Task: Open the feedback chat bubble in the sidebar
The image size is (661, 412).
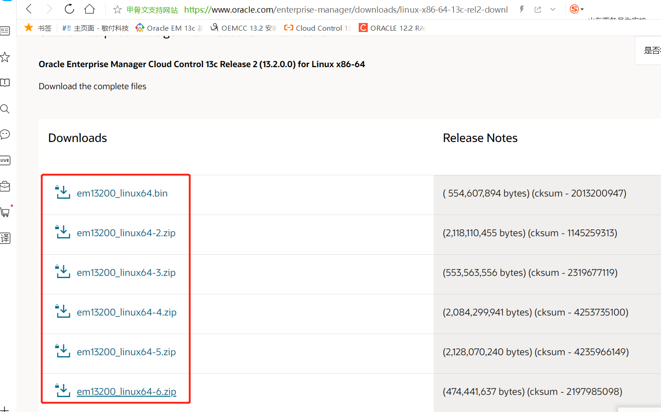Action: 5,134
